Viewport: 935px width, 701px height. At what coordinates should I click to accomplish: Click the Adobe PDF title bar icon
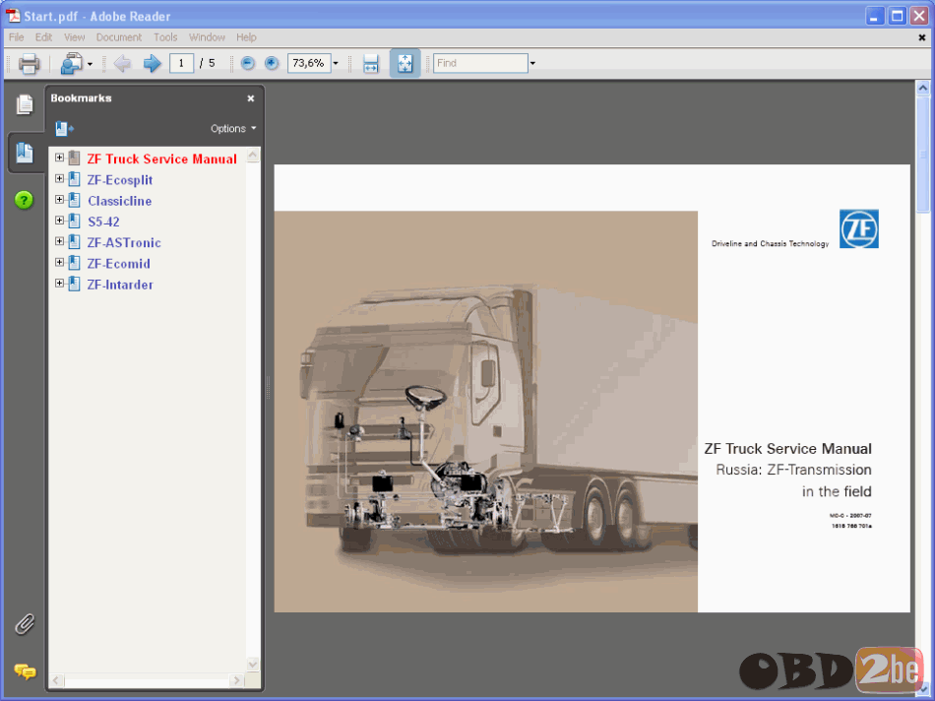(13, 16)
